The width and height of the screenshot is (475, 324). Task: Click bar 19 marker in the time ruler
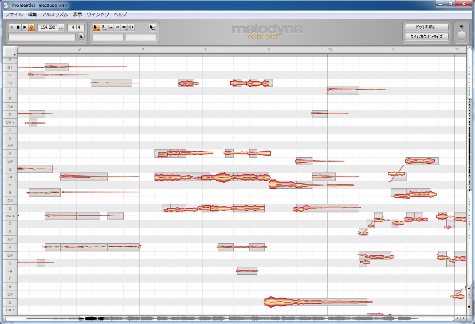pos(268,50)
